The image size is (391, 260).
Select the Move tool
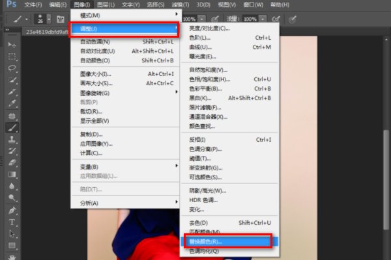click(12, 45)
